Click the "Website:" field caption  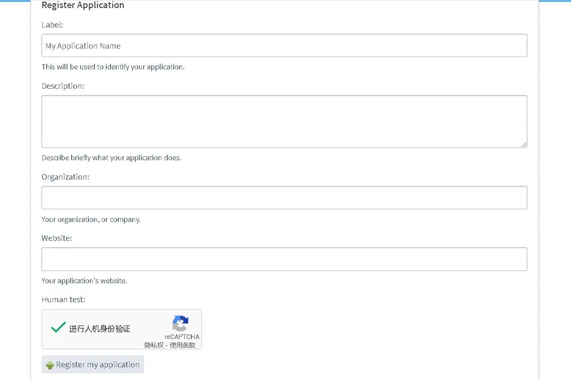(57, 238)
